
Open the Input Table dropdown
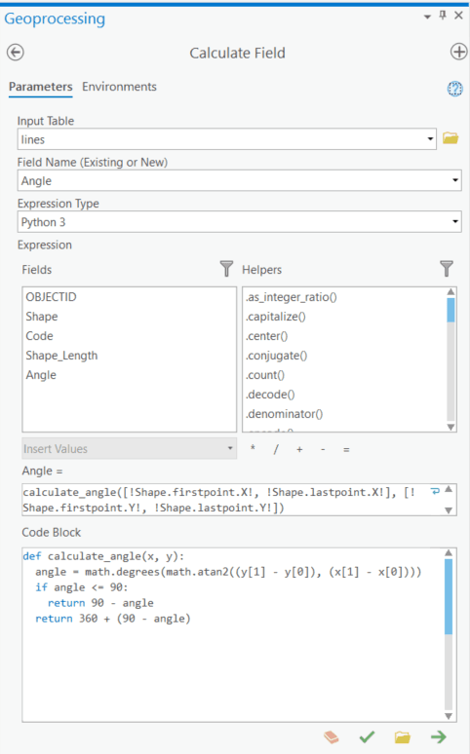point(430,139)
